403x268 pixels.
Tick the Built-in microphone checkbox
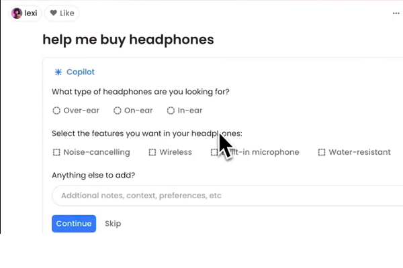click(x=214, y=152)
